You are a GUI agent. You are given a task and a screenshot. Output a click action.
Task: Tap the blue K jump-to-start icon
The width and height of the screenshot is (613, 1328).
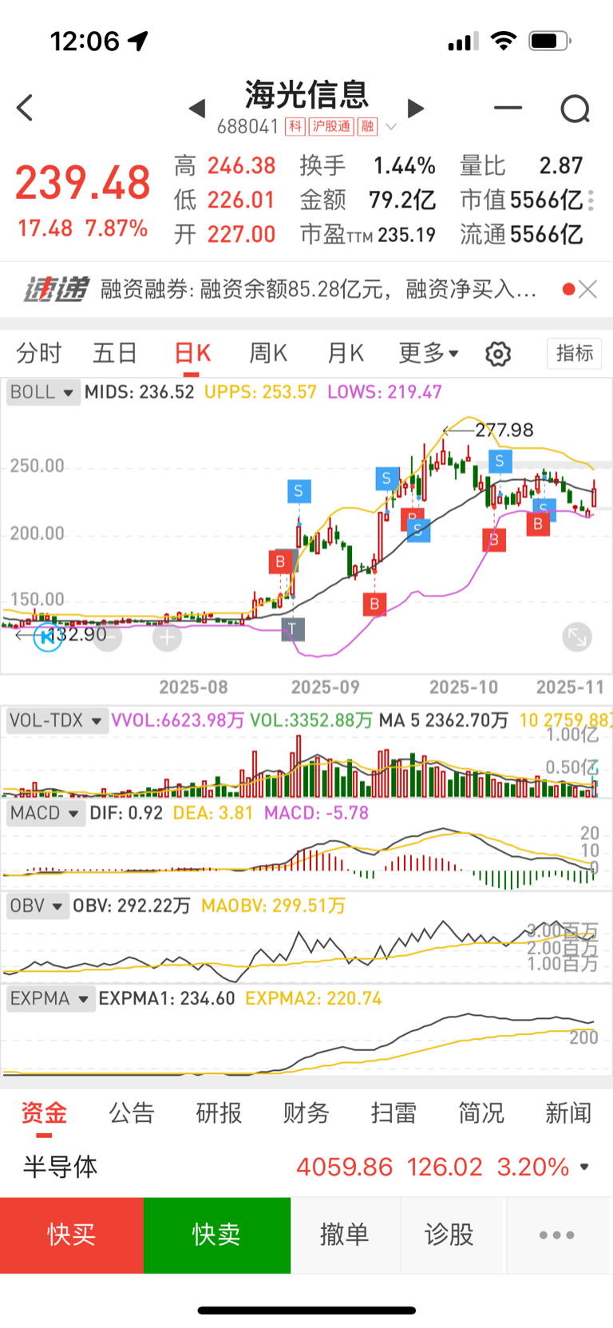click(x=47, y=636)
